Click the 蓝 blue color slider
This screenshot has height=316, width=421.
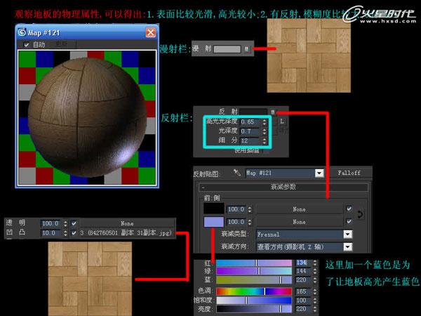click(x=254, y=280)
